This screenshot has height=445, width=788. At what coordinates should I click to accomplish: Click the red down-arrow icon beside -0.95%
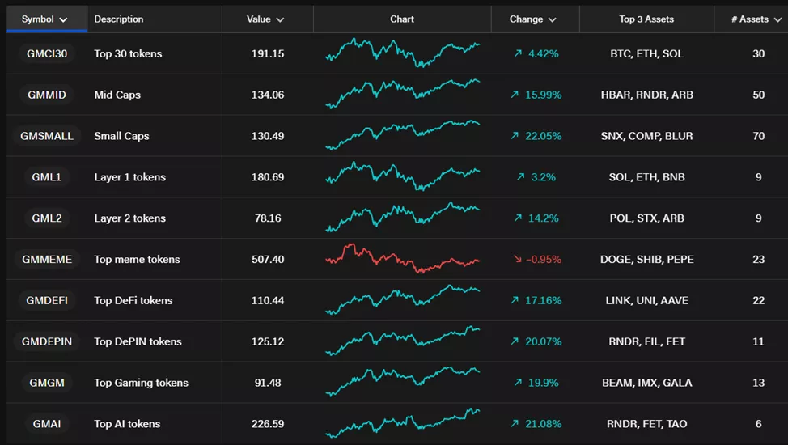pyautogui.click(x=518, y=260)
